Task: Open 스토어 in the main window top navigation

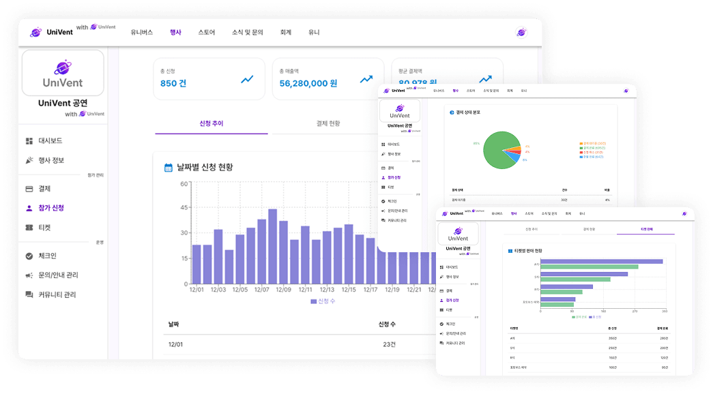Action: pos(206,32)
